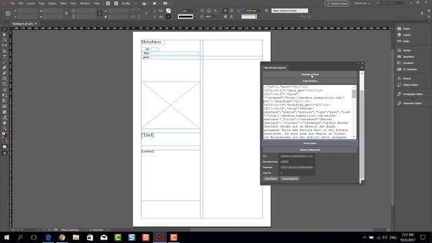Toggle the fill and stroke box in toolbox

5,135
